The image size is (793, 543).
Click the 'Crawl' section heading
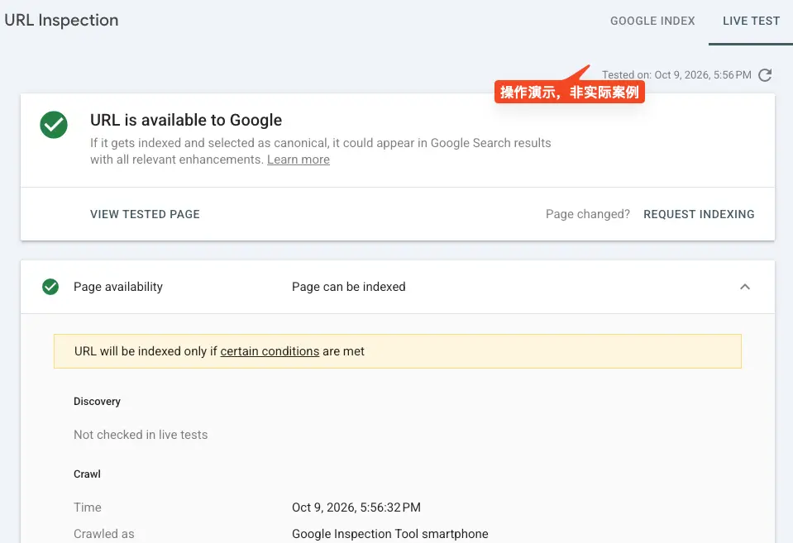[87, 474]
